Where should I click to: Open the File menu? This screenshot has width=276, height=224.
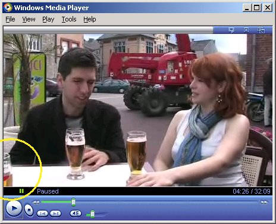(x=10, y=19)
